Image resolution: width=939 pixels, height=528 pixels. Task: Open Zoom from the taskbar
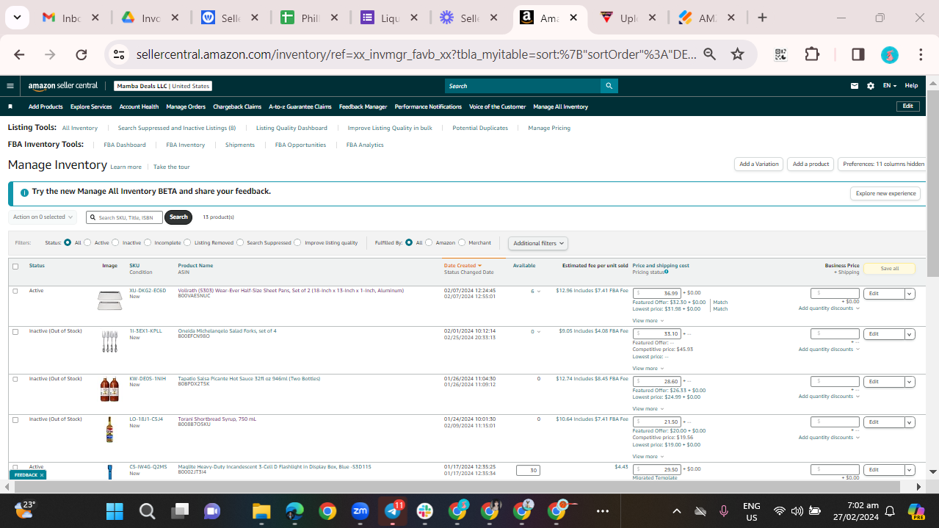360,511
